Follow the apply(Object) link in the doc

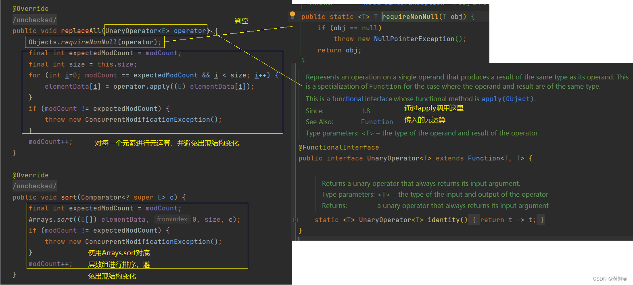point(508,99)
